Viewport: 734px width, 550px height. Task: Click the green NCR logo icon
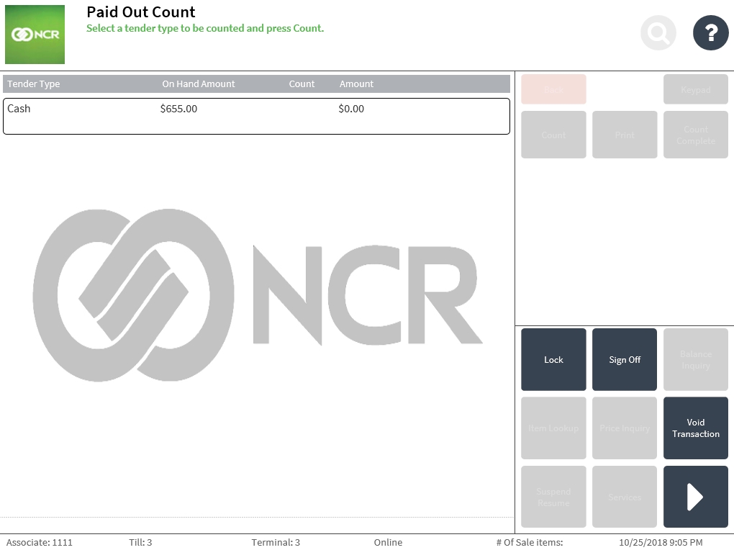click(x=35, y=35)
